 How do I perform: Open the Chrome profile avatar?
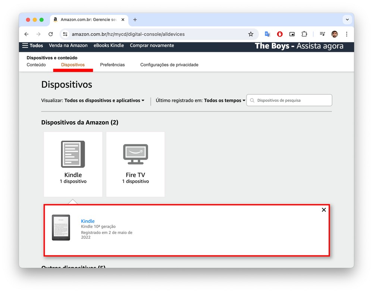point(335,34)
